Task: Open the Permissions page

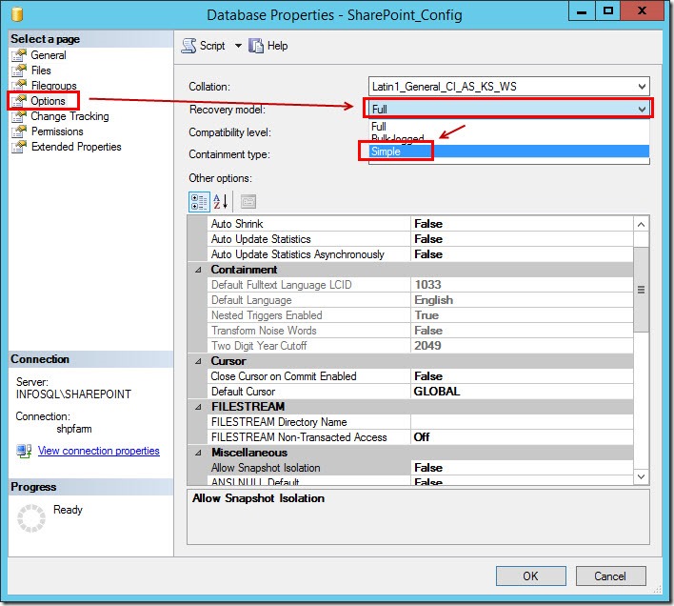Action: pos(57,131)
